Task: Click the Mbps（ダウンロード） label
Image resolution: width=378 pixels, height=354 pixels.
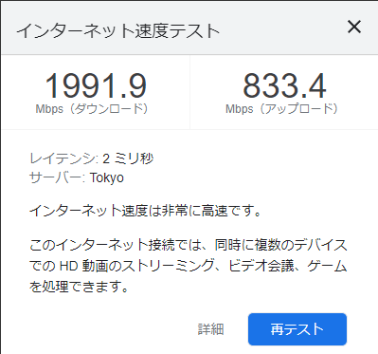Action: click(x=92, y=109)
